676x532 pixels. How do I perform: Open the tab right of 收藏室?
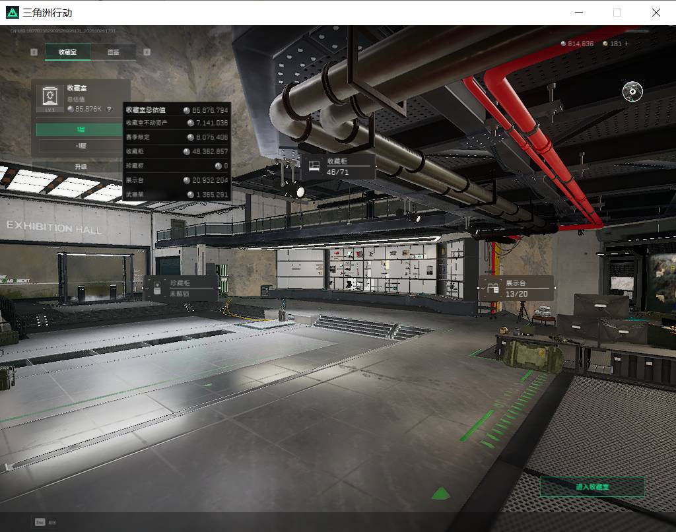point(114,52)
